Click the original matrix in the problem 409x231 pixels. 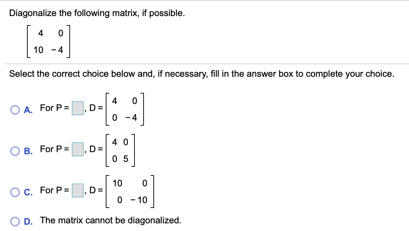[49, 41]
